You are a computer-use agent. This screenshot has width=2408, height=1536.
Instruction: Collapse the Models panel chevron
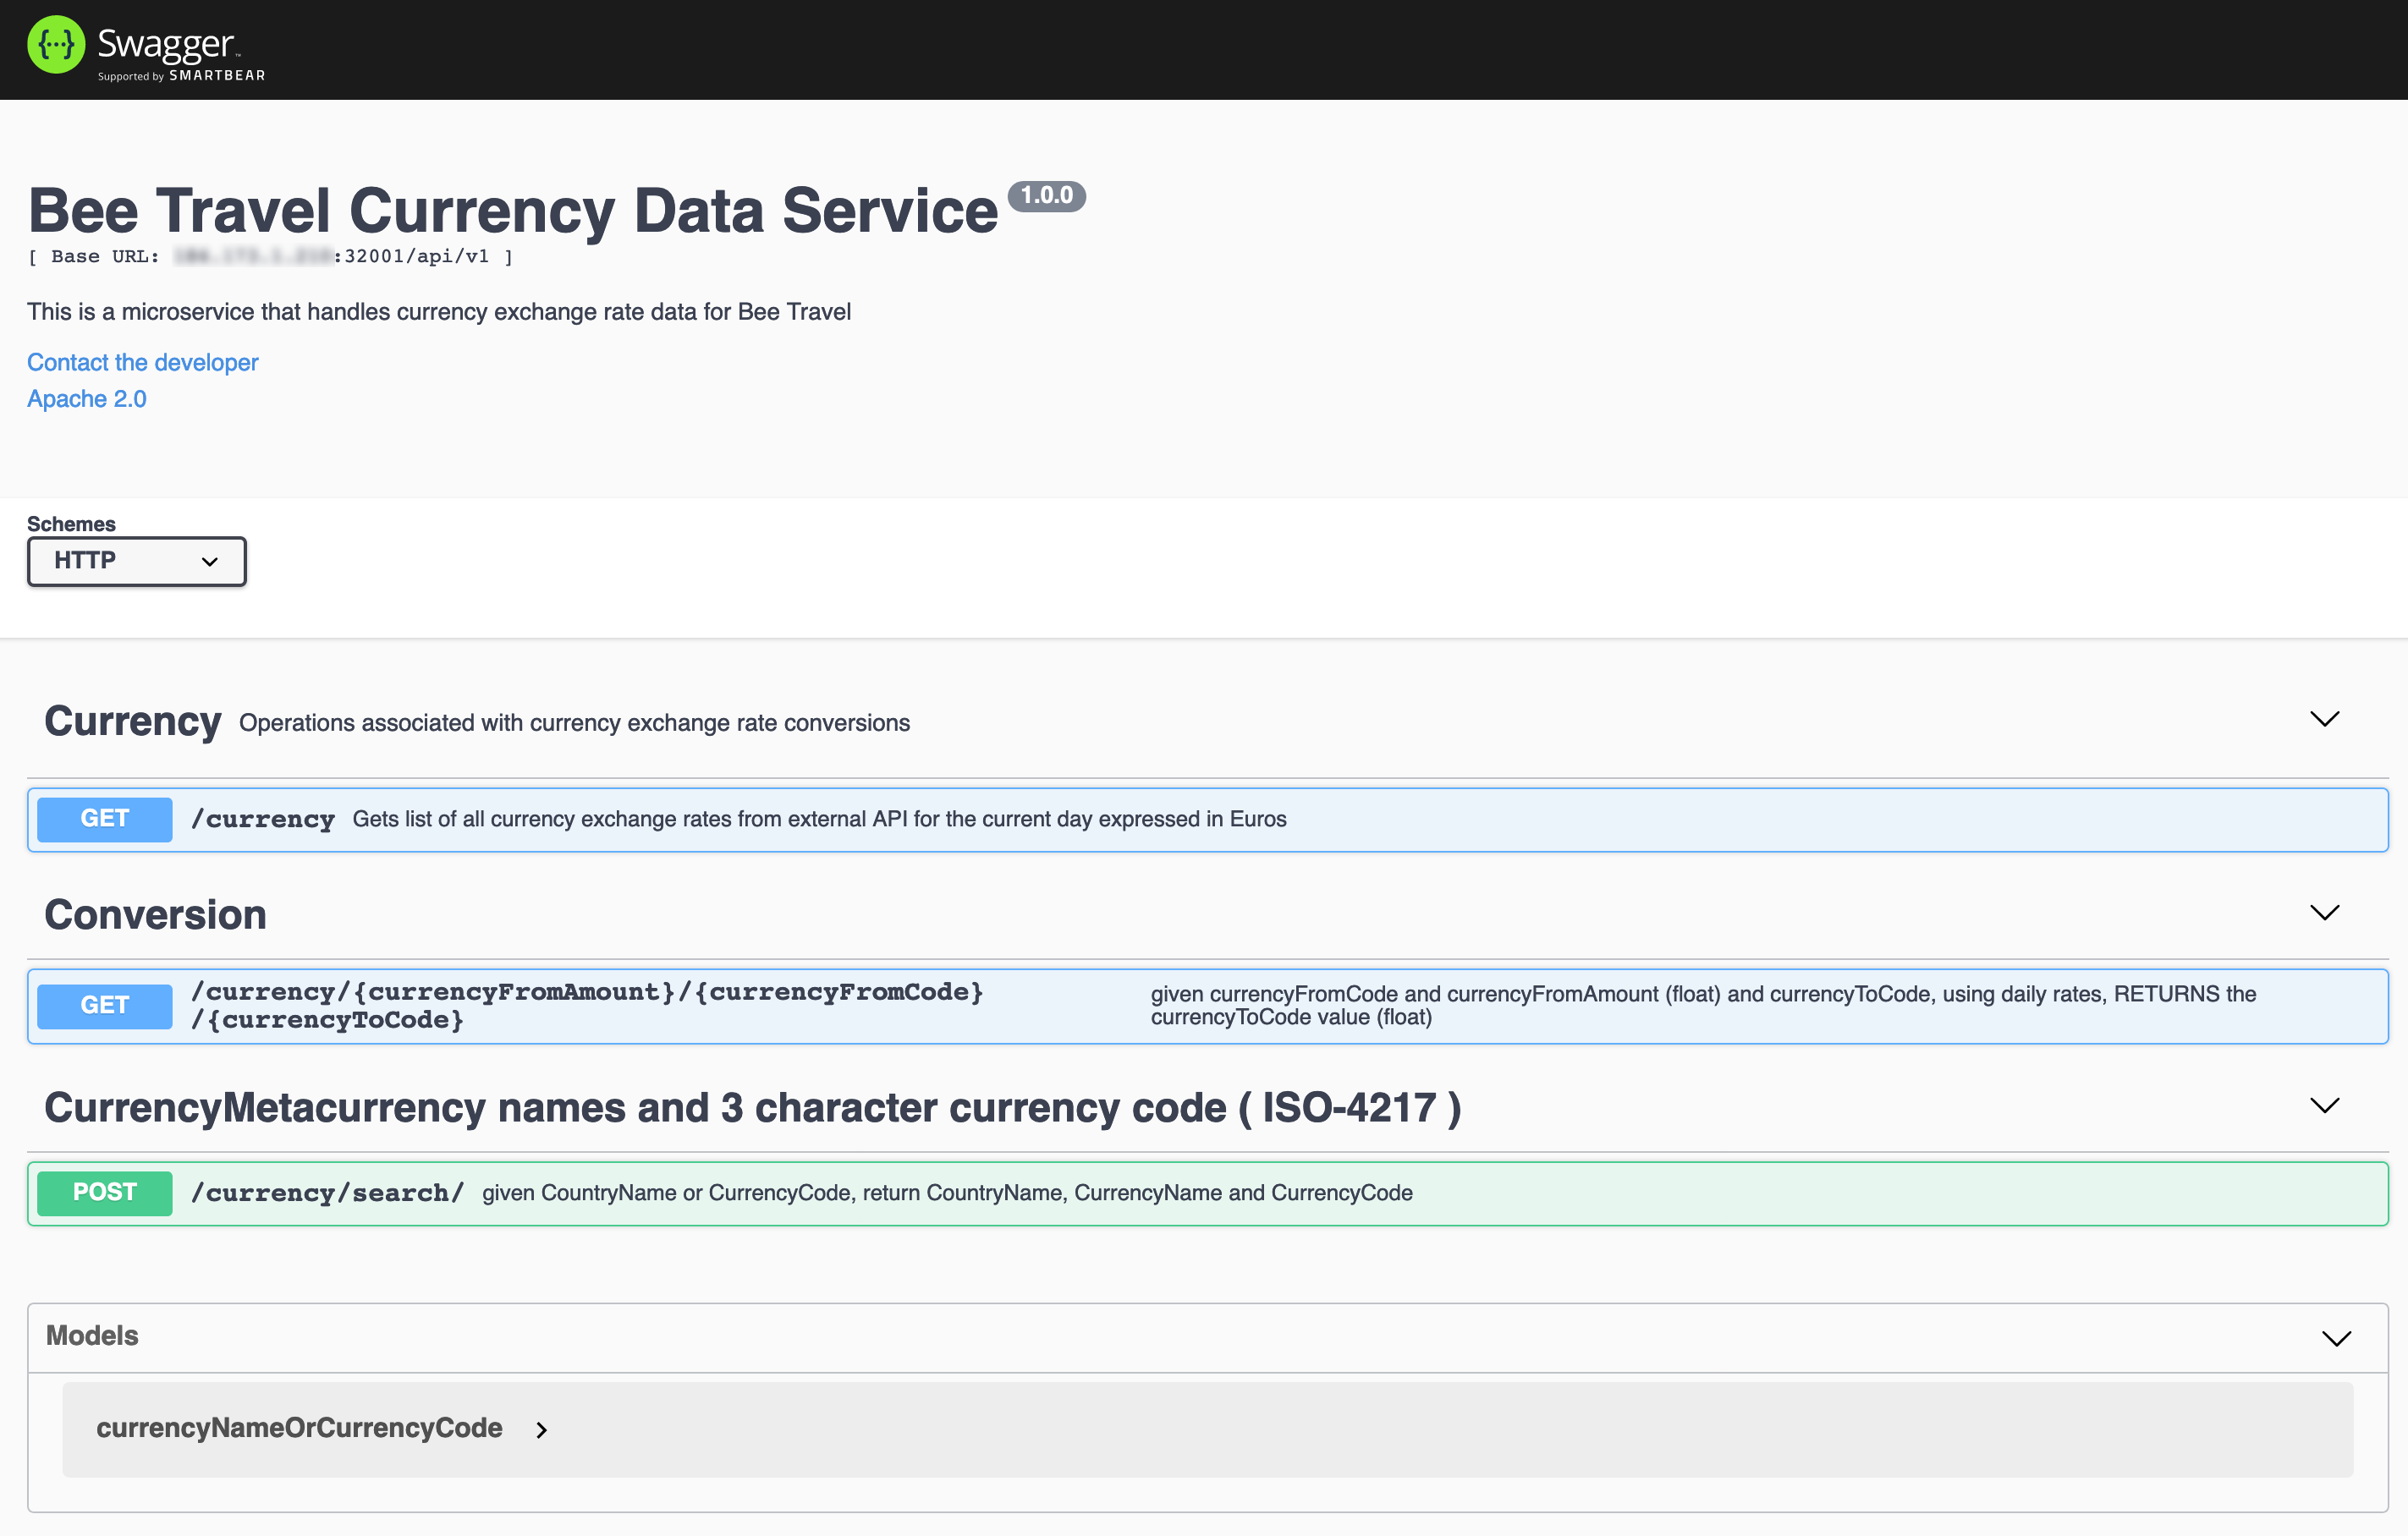click(x=2336, y=1338)
